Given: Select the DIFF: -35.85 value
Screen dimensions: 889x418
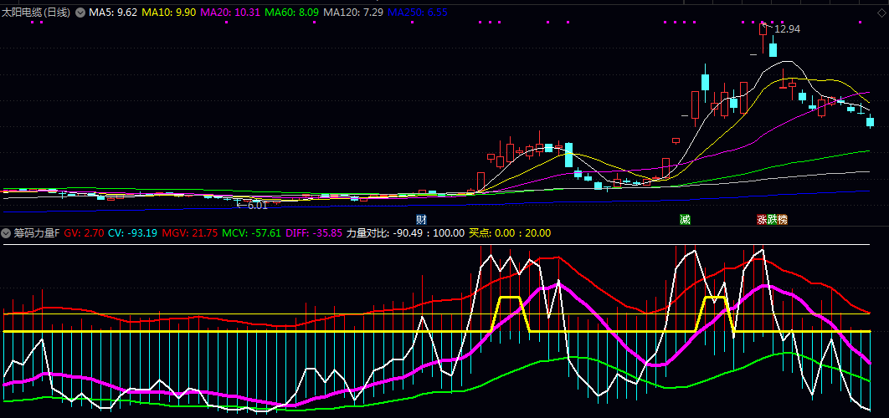Looking at the screenshot, I should tap(315, 233).
